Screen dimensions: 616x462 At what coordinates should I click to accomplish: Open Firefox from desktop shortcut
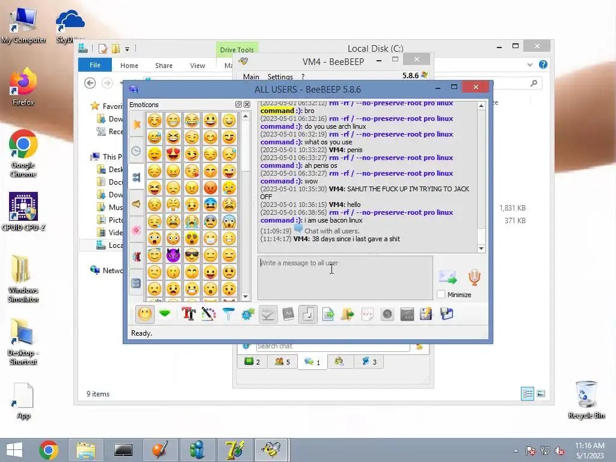point(23,87)
